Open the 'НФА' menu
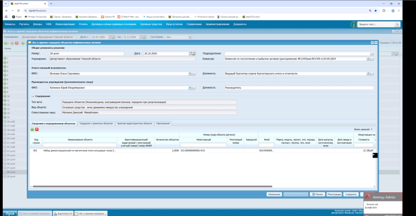Viewport: 416px width, 216px height. [x=49, y=24]
